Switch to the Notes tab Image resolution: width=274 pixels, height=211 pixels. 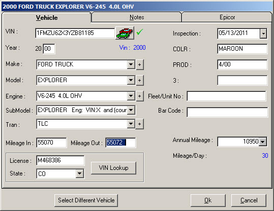(137, 17)
